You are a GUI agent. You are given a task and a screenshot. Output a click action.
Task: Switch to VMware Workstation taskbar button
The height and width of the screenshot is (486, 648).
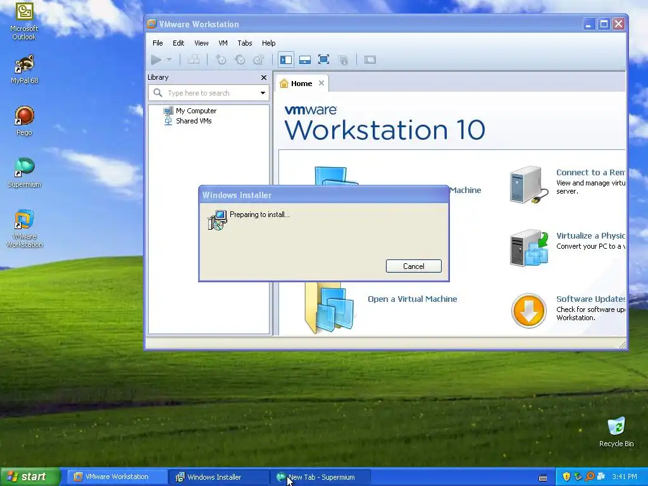click(x=116, y=477)
